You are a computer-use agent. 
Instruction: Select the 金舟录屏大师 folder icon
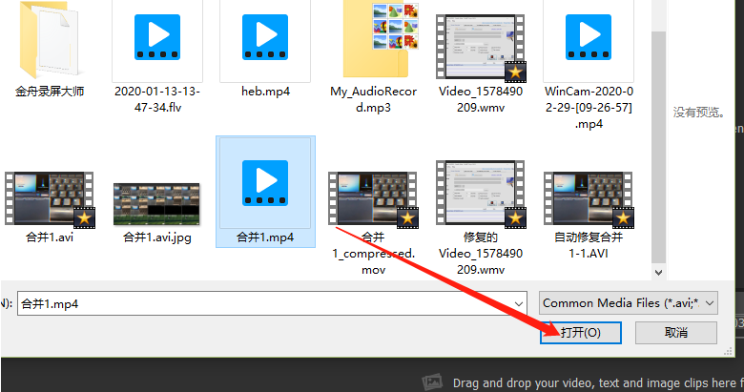click(x=49, y=40)
